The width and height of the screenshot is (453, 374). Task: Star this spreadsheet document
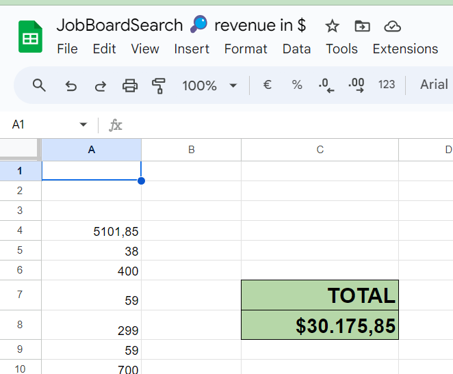332,26
